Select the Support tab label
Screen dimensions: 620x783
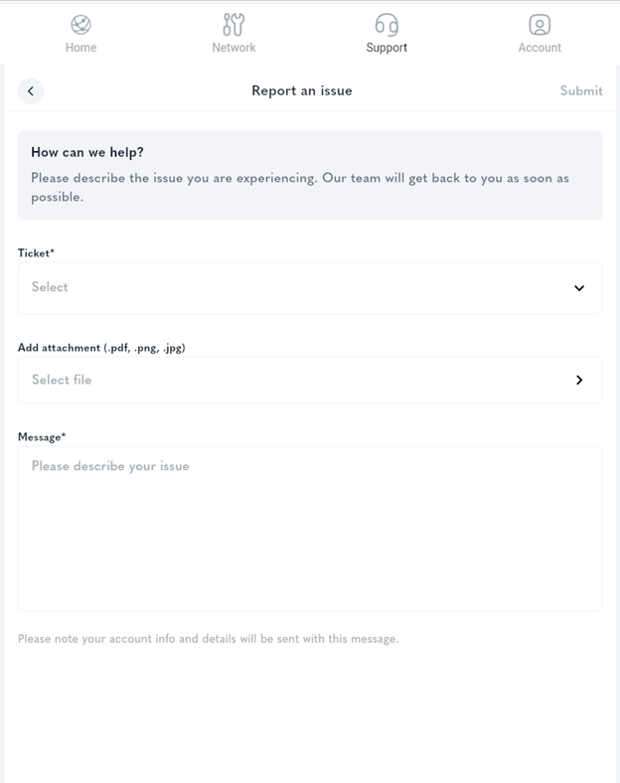click(387, 48)
